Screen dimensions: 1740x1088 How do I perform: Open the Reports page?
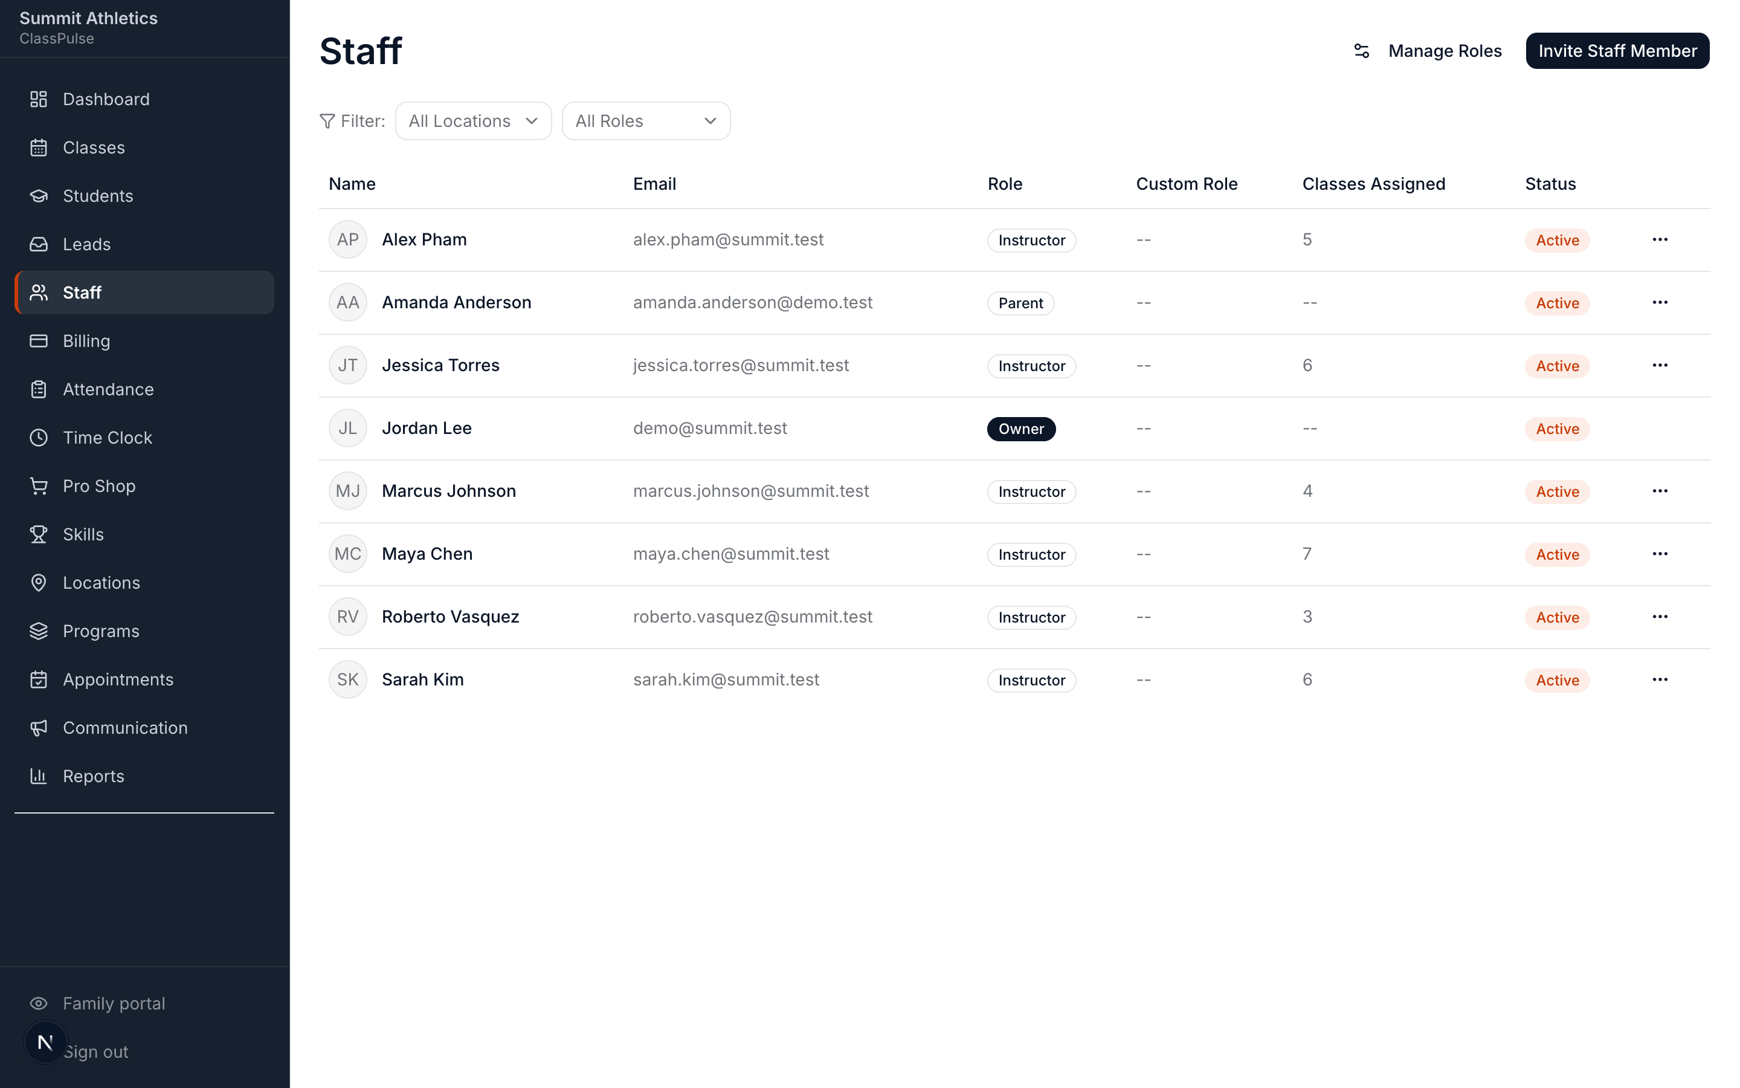tap(144, 776)
